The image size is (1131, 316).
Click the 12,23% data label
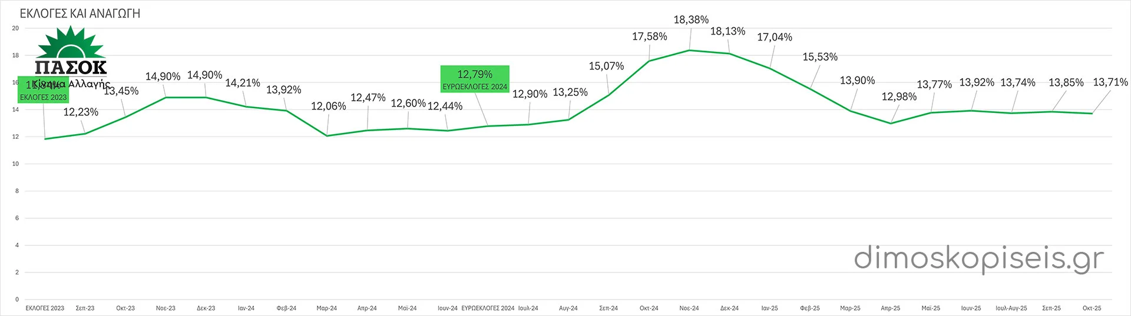tap(81, 112)
